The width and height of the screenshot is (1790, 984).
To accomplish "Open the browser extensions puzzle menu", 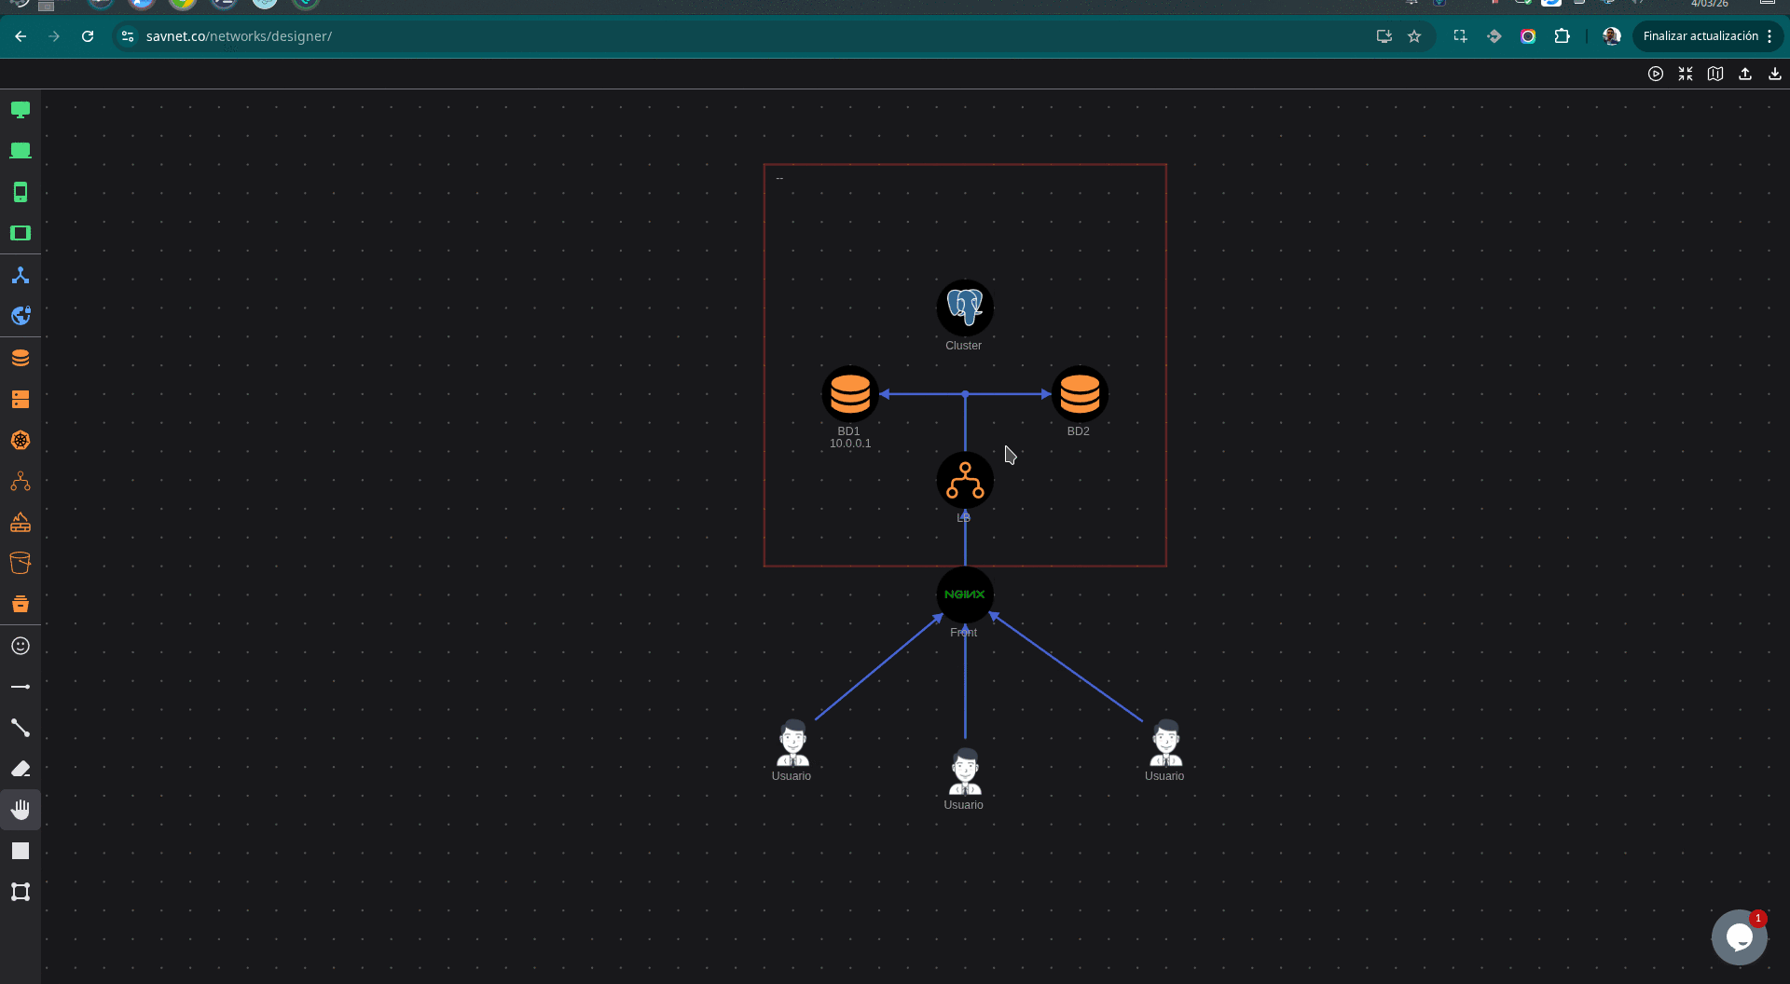I will 1563,36.
